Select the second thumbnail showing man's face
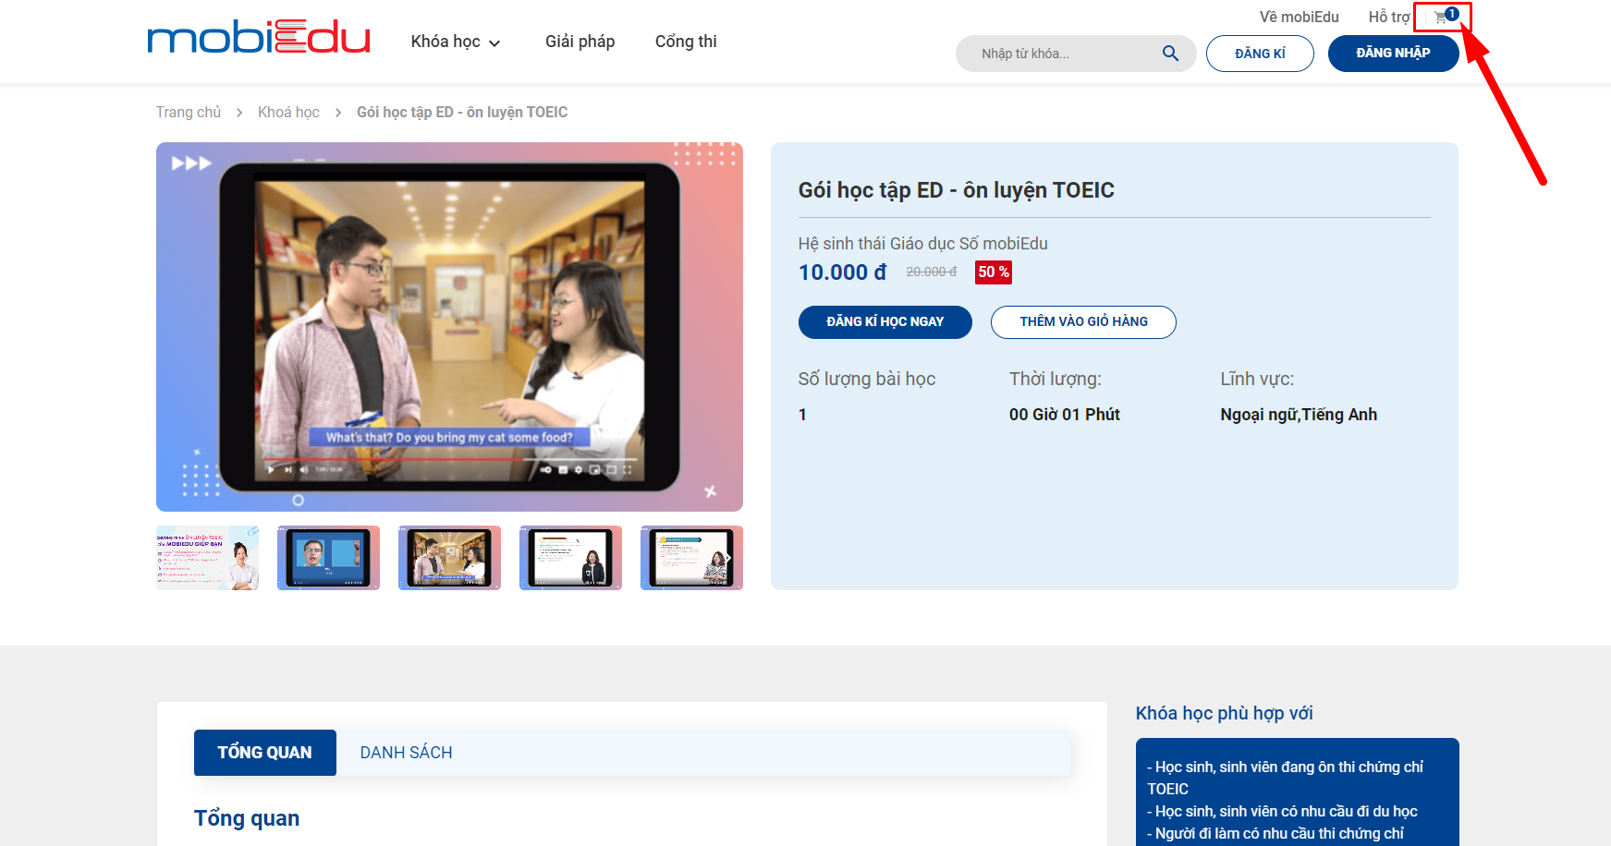Screen dimensions: 1611x846 (328, 558)
